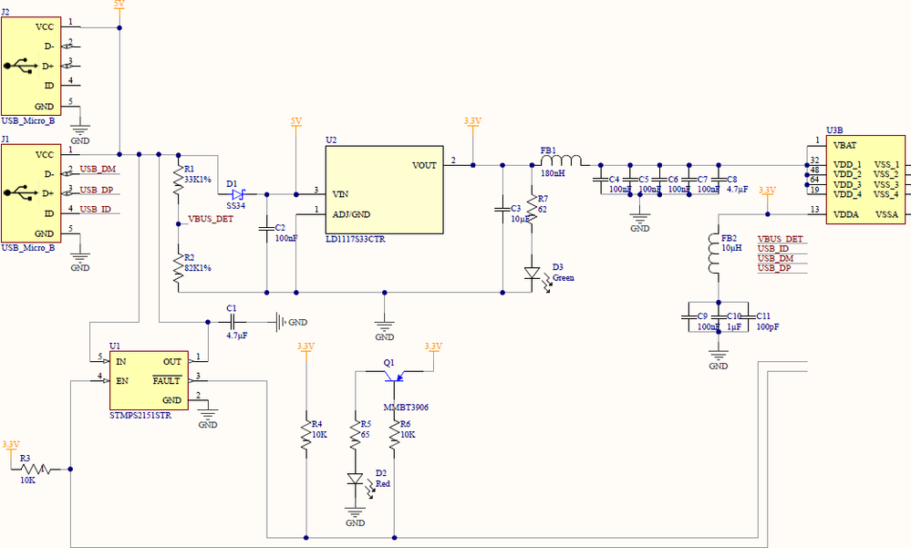The width and height of the screenshot is (911, 548).
Task: Click the 33K1% value of R1
Action: (198, 180)
